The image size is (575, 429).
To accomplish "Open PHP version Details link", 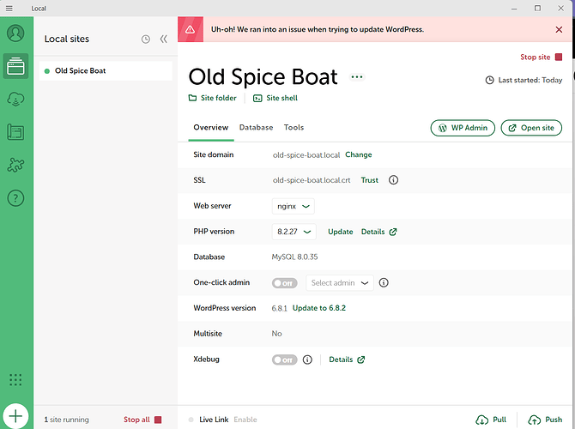I will 378,232.
